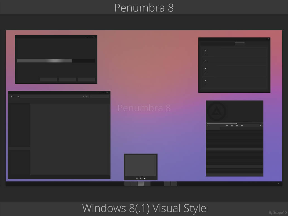288x216 pixels.
Task: Select the filled radio button in first group
Action: (x=205, y=51)
